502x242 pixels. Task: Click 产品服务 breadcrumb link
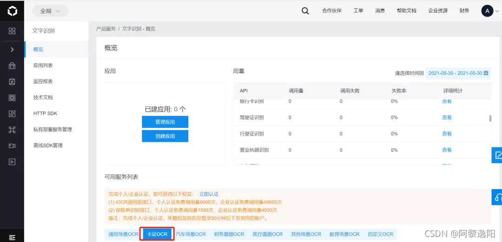(x=106, y=29)
